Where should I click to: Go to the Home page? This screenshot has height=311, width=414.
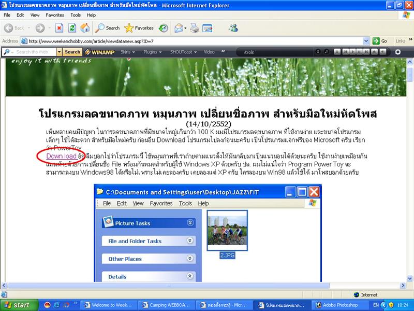[x=85, y=28]
